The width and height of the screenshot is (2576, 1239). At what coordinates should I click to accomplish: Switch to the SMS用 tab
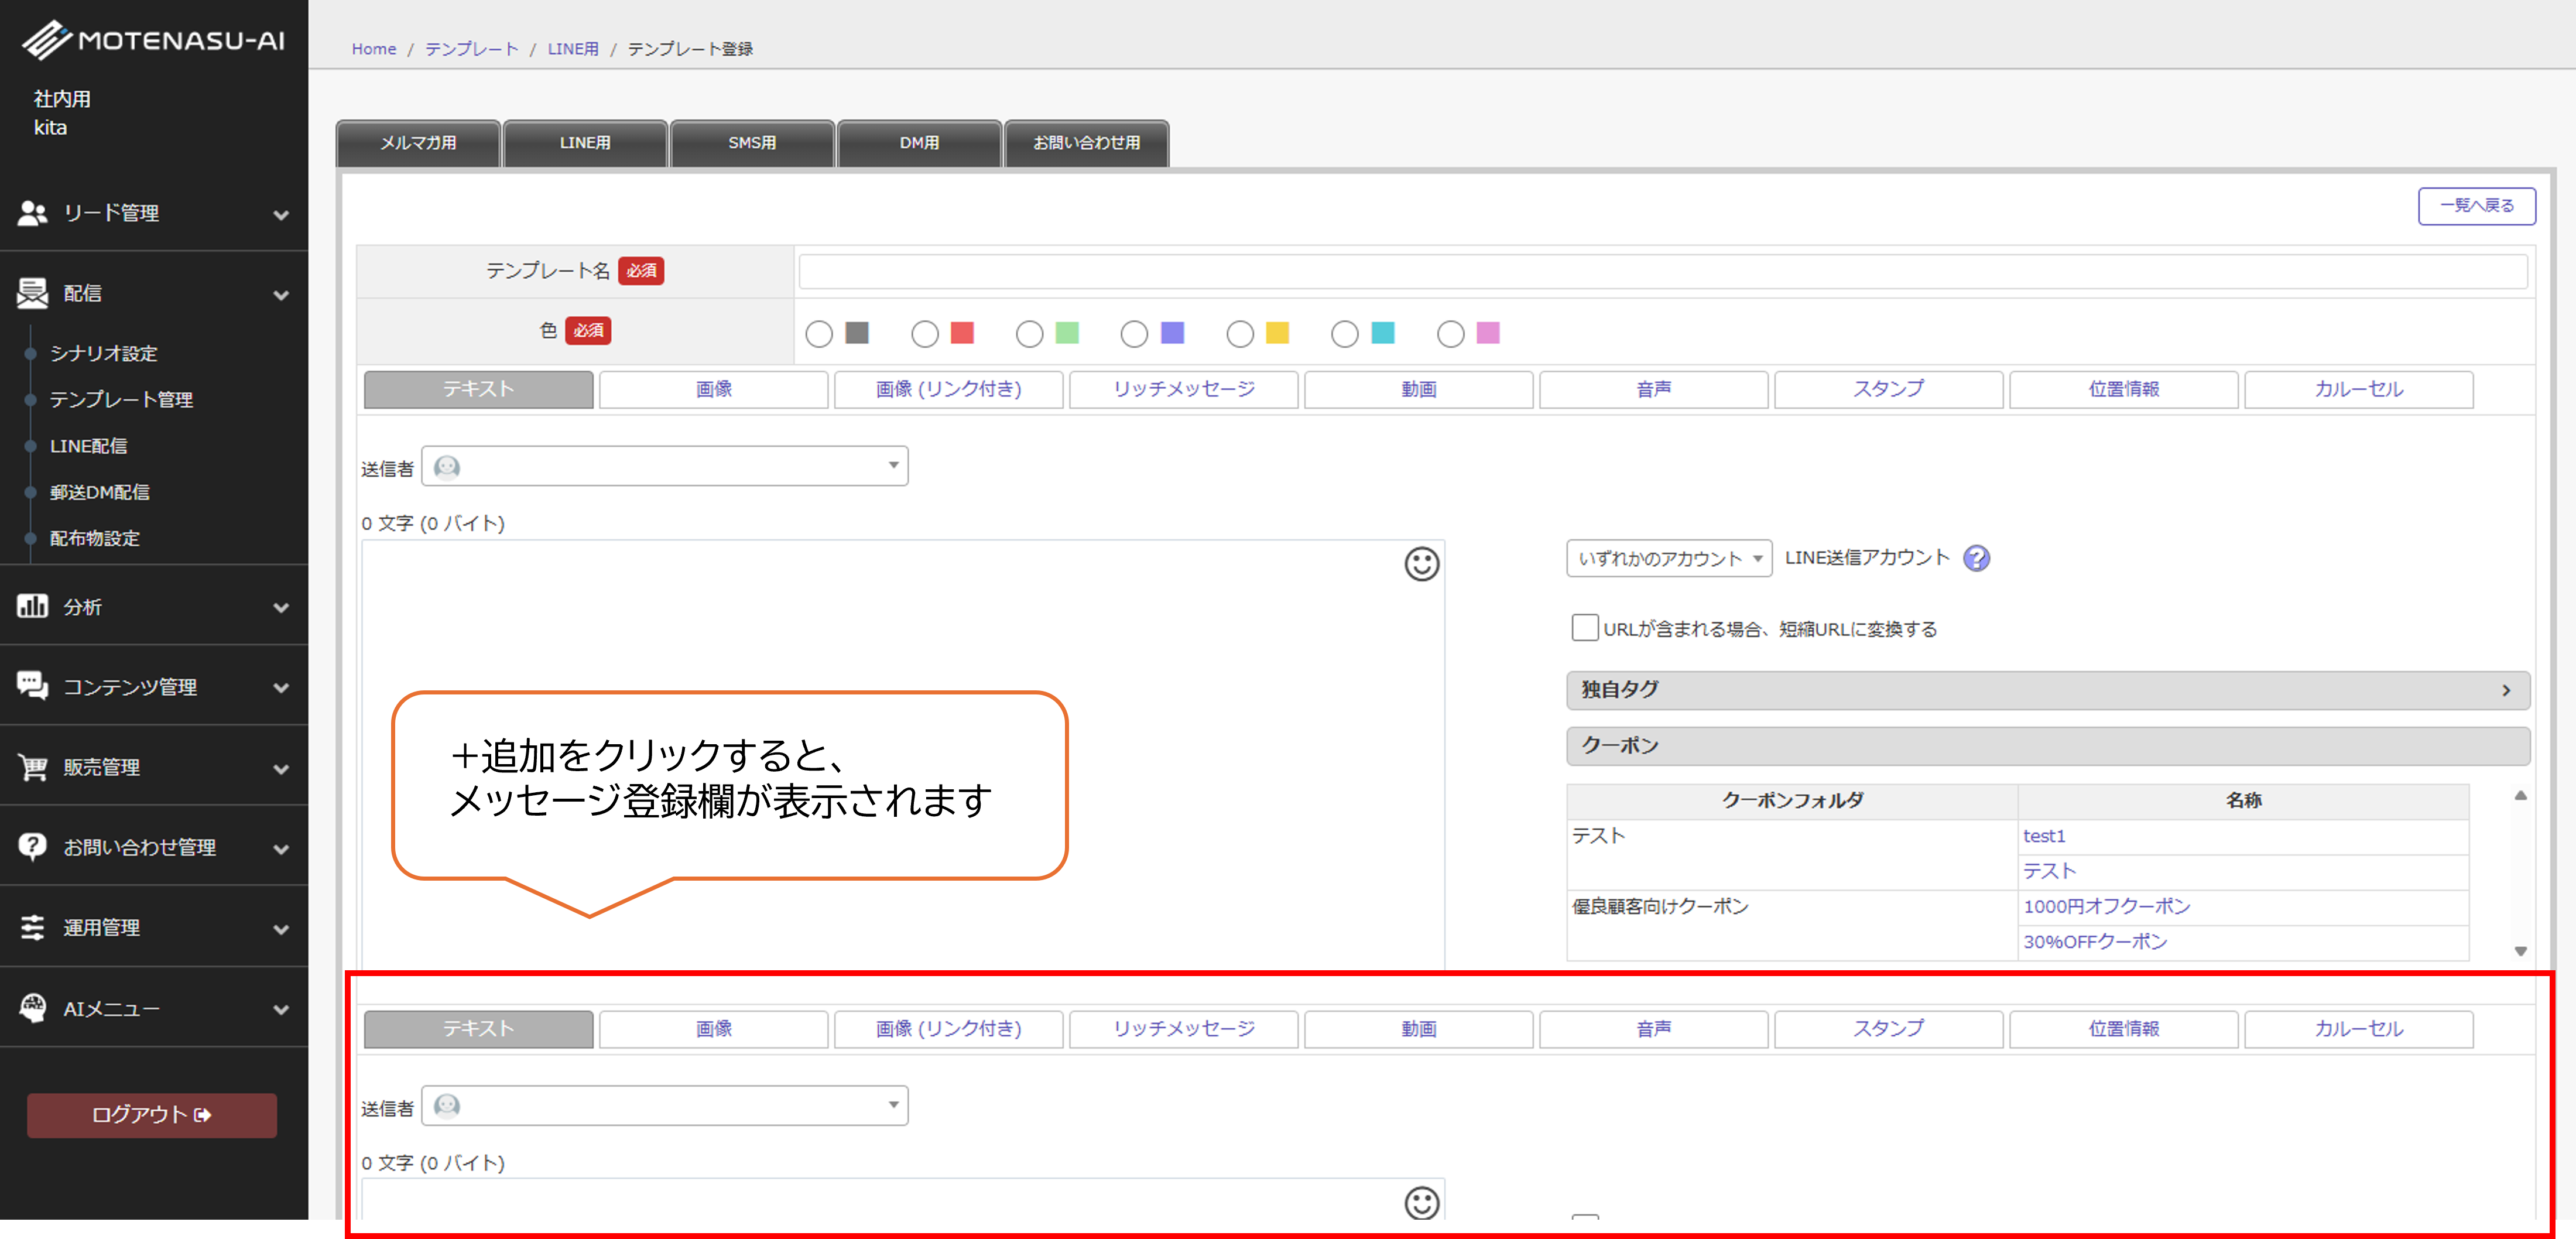[x=752, y=143]
